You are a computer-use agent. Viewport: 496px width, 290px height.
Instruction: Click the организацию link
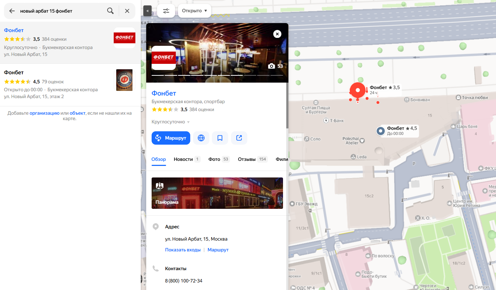[44, 113]
